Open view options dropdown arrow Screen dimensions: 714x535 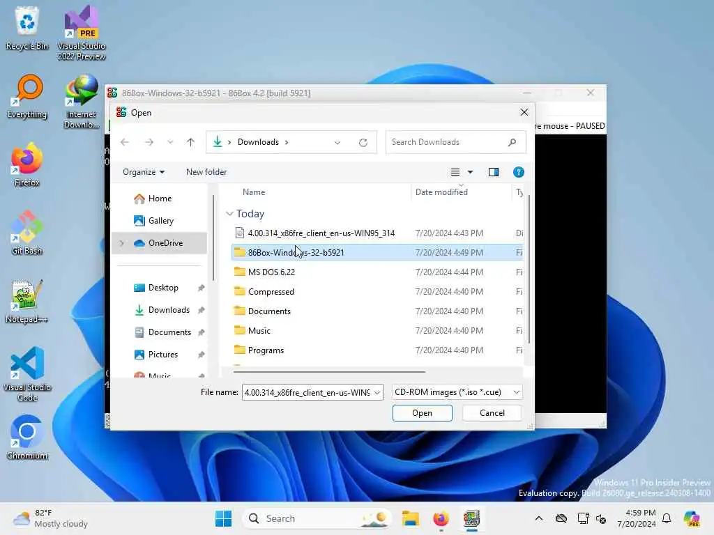(471, 172)
